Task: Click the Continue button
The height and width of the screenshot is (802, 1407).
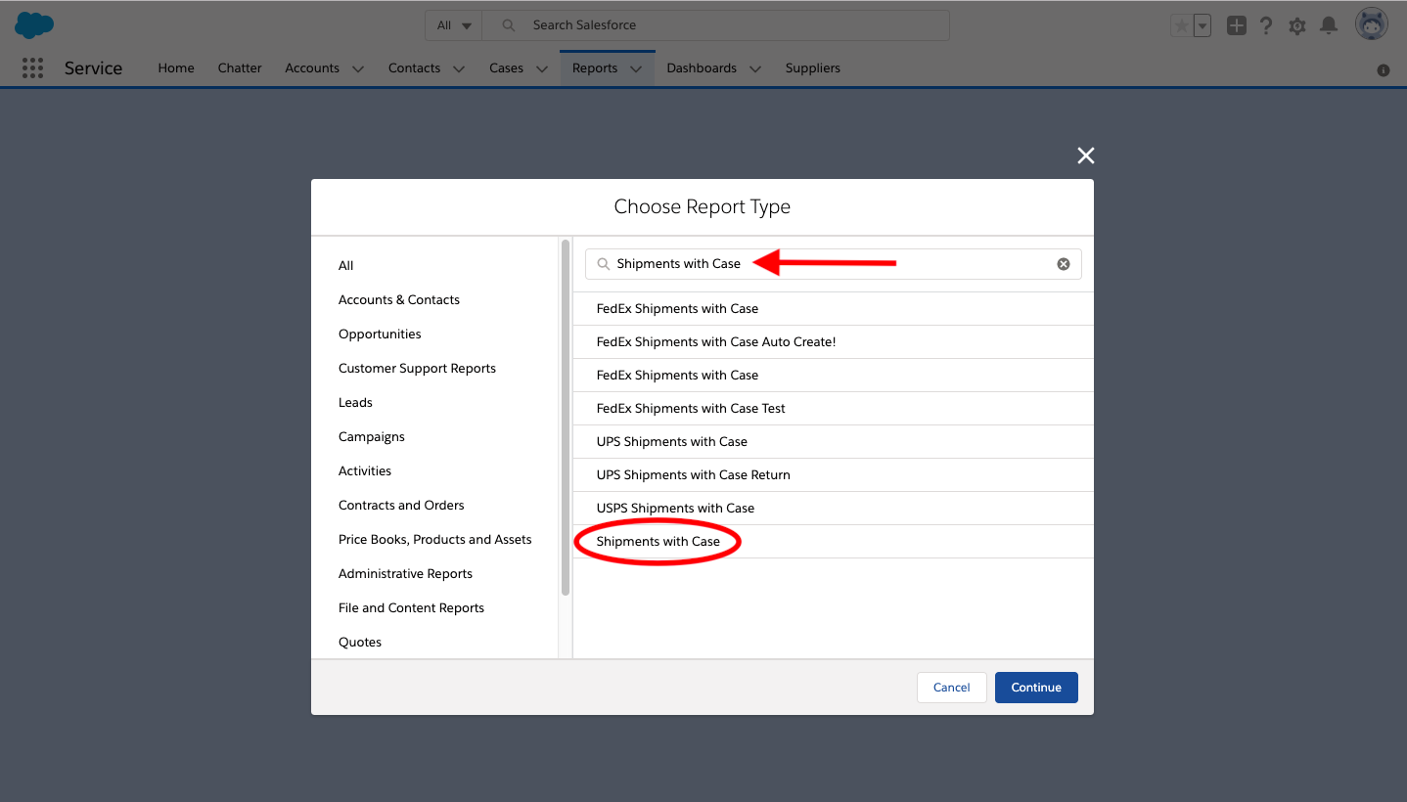Action: [1036, 688]
